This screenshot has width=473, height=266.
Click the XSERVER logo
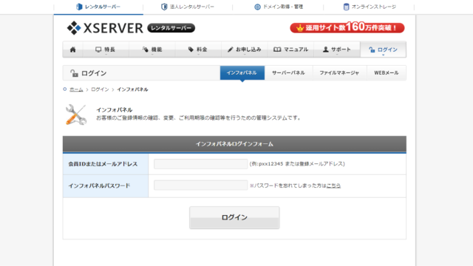pos(105,28)
